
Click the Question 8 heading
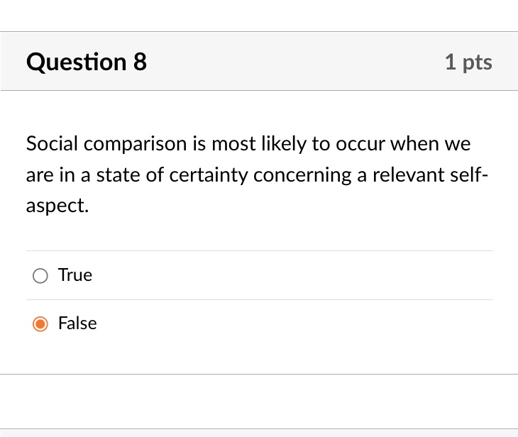click(x=87, y=62)
